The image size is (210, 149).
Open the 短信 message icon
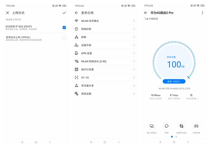click(167, 126)
